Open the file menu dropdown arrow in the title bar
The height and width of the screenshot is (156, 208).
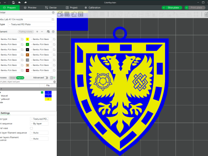click(5, 3)
